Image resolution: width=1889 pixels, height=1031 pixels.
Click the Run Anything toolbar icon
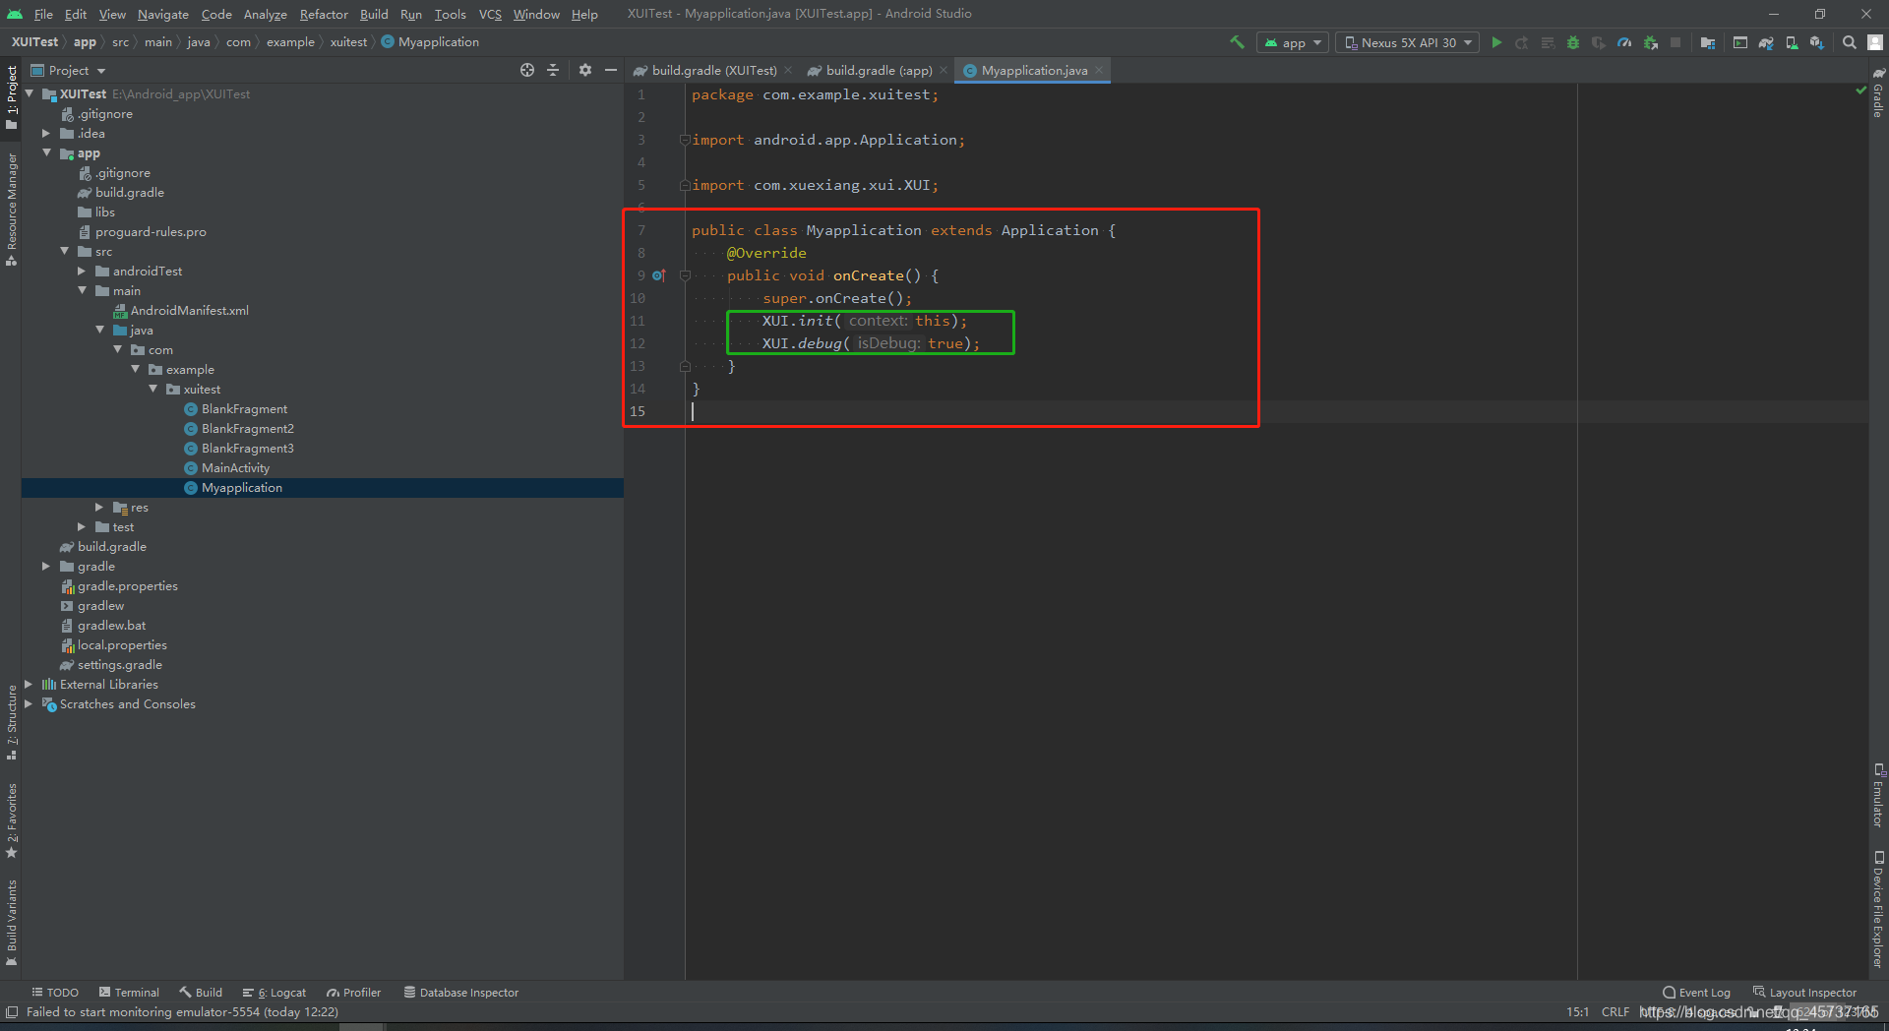[x=1740, y=42]
